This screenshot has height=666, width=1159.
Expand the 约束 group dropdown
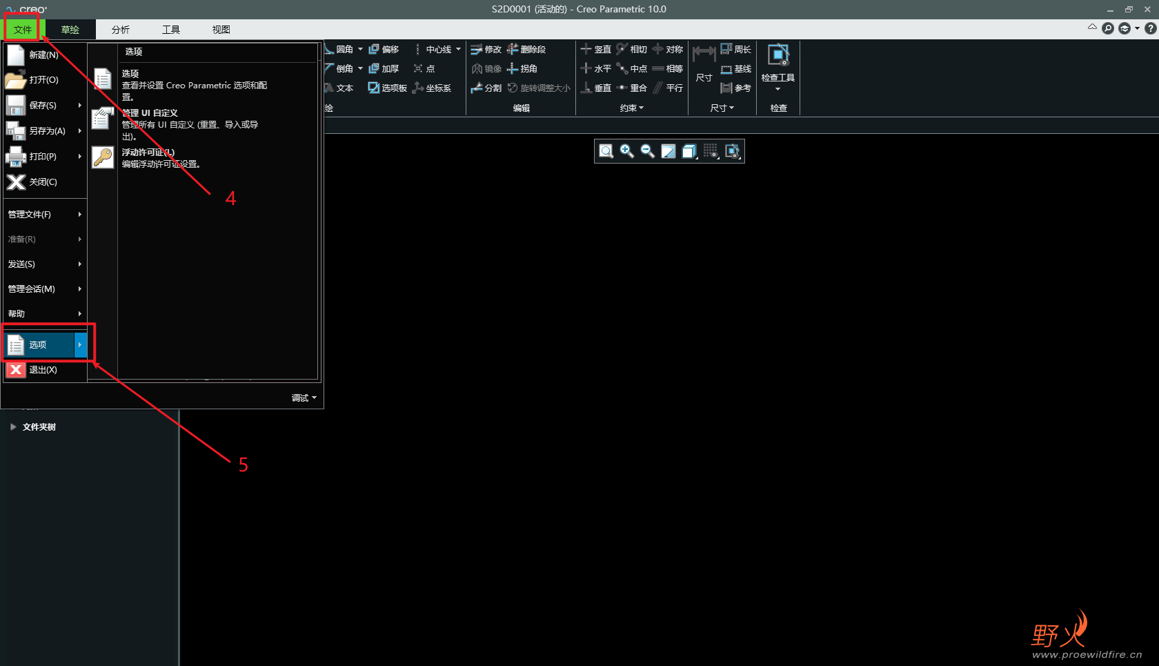[x=632, y=108]
